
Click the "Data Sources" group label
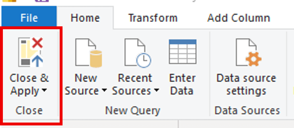click(247, 111)
